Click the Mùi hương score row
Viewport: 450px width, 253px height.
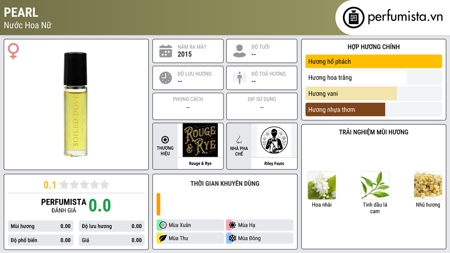pyautogui.click(x=40, y=226)
